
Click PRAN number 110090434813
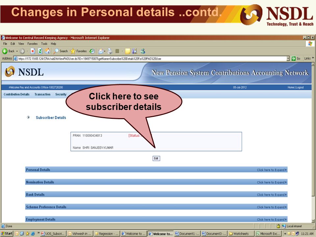click(x=92, y=135)
